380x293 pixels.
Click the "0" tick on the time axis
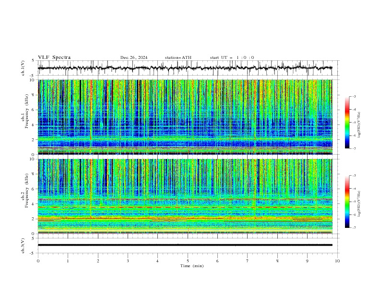click(x=38, y=261)
